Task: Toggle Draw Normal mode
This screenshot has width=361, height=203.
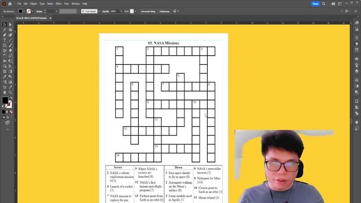Action: click(x=3, y=117)
